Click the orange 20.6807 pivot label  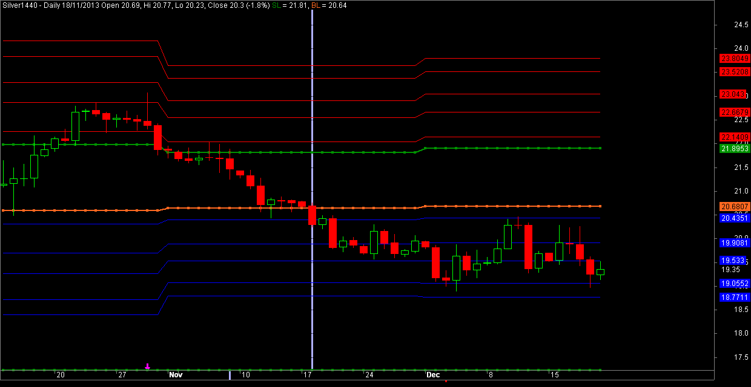tap(735, 207)
